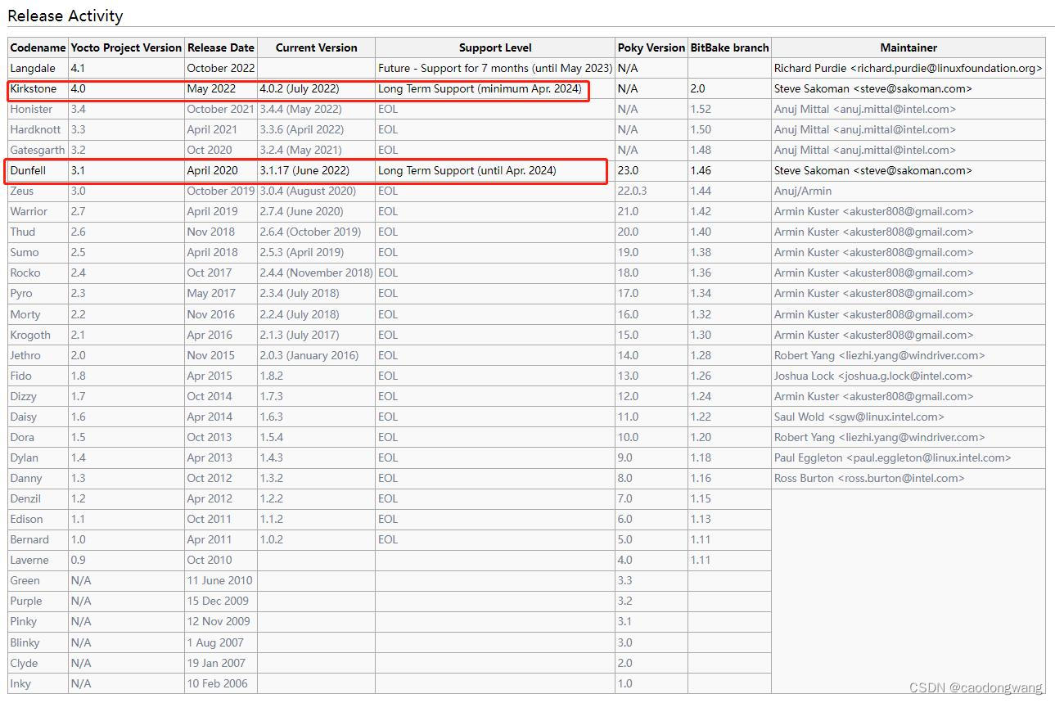Click the Pyro codename cell
Screen dimensions: 1055x703
click(x=38, y=293)
